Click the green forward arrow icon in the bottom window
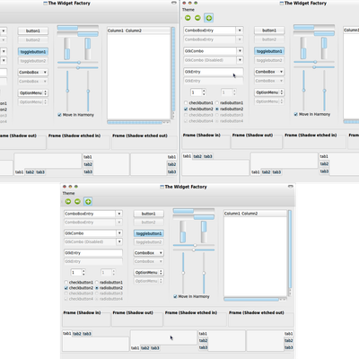 (68, 202)
